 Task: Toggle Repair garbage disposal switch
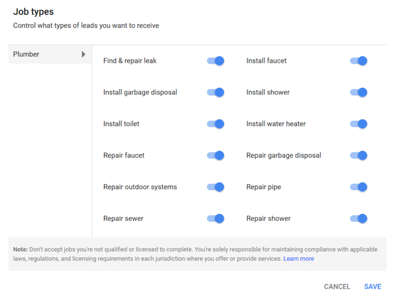pyautogui.click(x=359, y=155)
